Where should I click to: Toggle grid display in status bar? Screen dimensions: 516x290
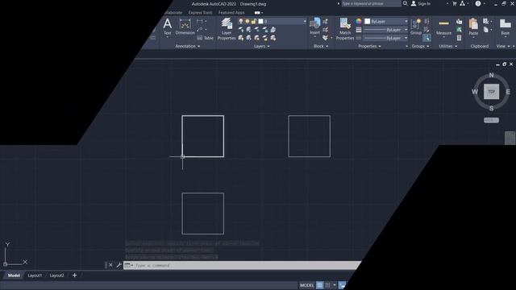point(319,285)
